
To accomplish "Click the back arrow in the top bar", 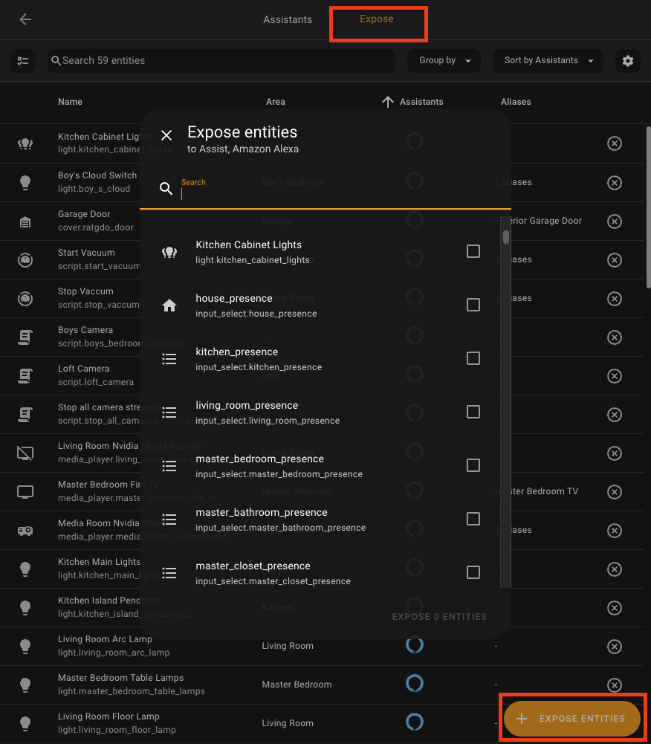I will click(25, 19).
